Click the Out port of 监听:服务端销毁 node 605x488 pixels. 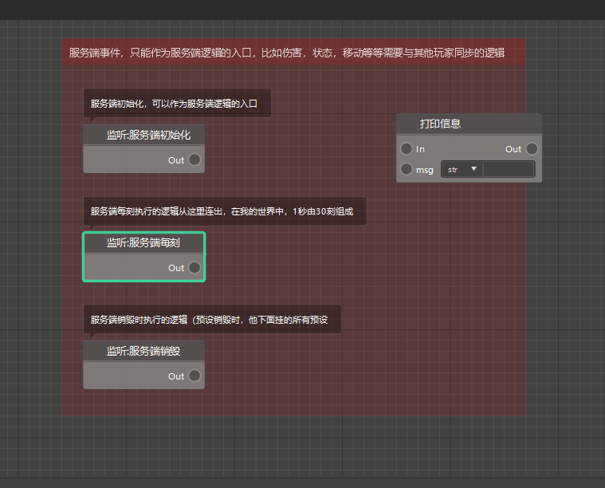(x=194, y=376)
